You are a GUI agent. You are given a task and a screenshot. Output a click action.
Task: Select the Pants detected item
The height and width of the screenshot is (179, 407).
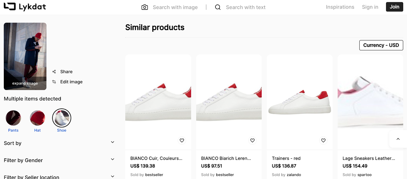point(13,118)
